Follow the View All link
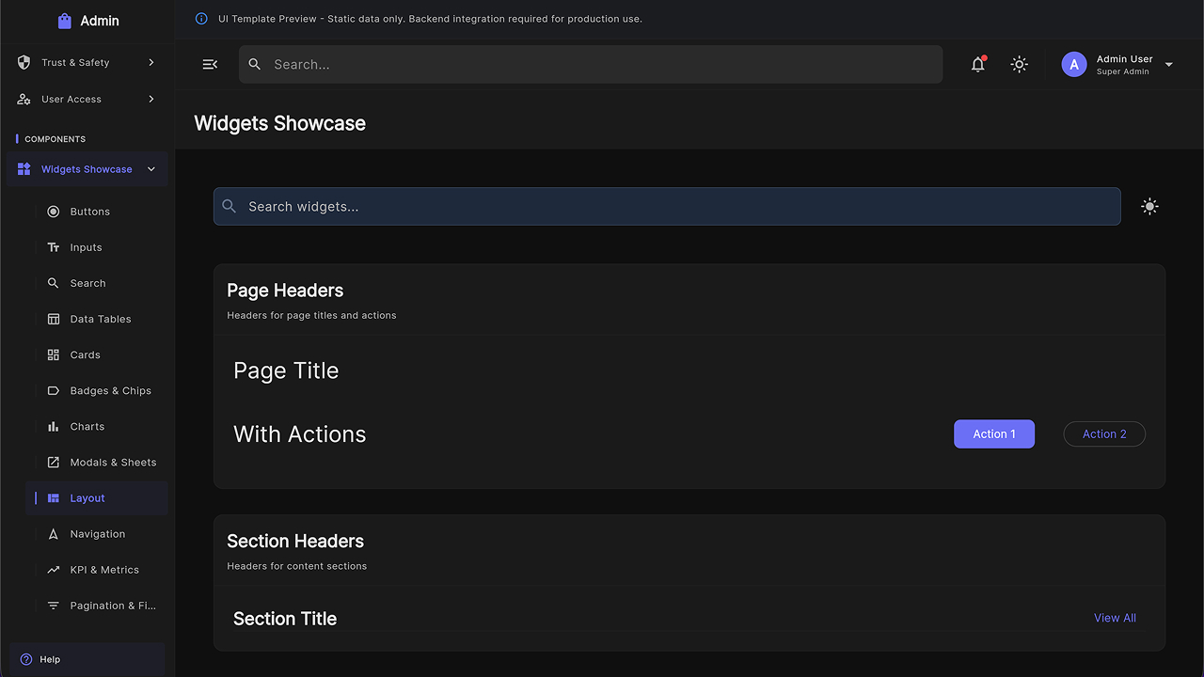1204x677 pixels. 1115,618
